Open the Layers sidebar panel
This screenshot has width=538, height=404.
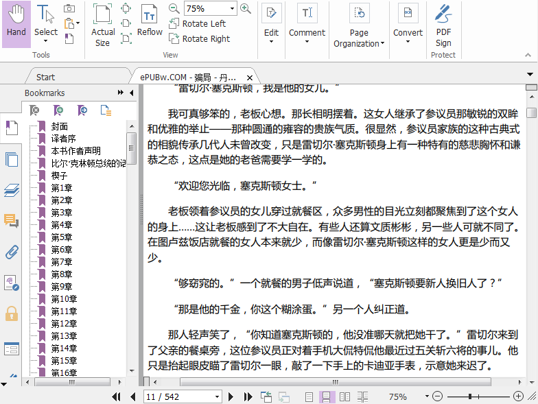pyautogui.click(x=11, y=191)
